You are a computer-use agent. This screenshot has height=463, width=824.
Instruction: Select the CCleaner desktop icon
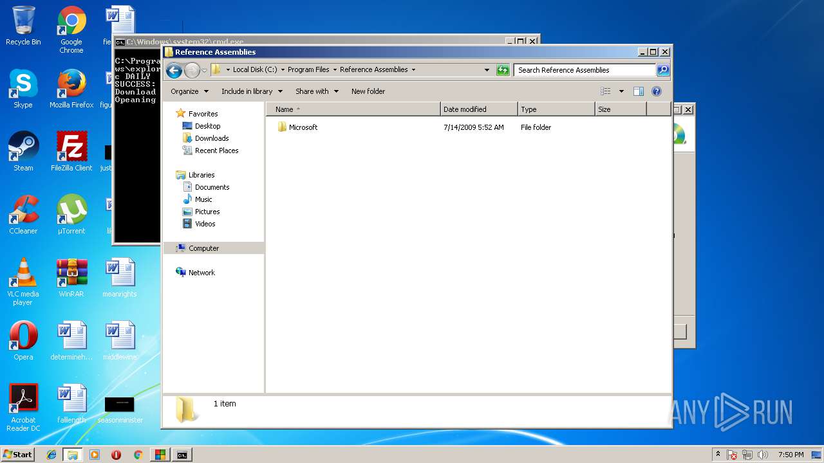tap(23, 215)
